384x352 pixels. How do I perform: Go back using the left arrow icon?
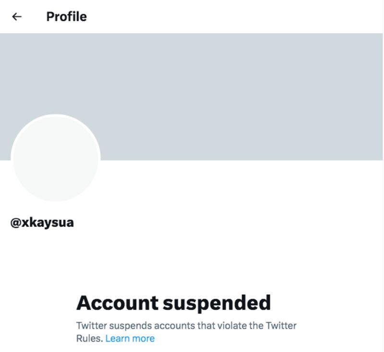pos(17,17)
